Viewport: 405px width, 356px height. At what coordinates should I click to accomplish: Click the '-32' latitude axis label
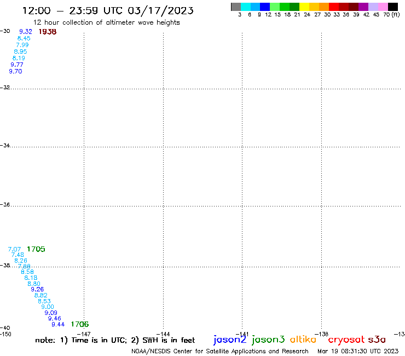pyautogui.click(x=5, y=88)
